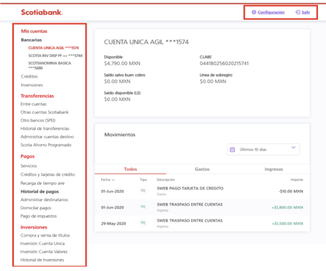Open Administrar cuentas destino
Screen dimensions: 326x271
(47, 137)
